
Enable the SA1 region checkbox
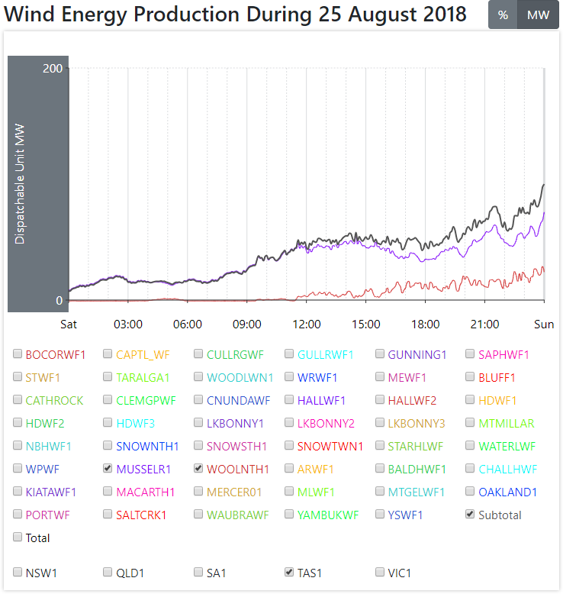(199, 572)
